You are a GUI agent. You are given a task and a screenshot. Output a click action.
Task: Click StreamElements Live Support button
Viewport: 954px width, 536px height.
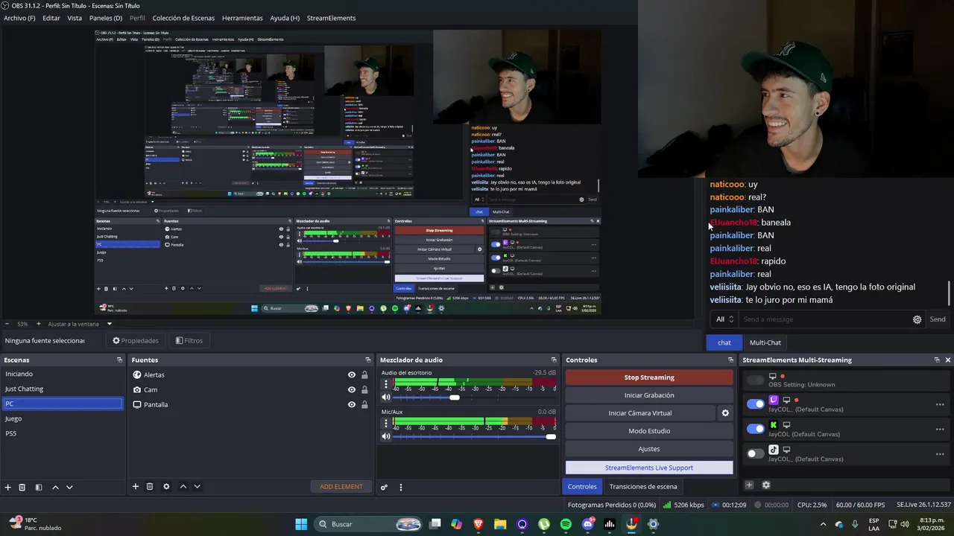[x=649, y=468]
